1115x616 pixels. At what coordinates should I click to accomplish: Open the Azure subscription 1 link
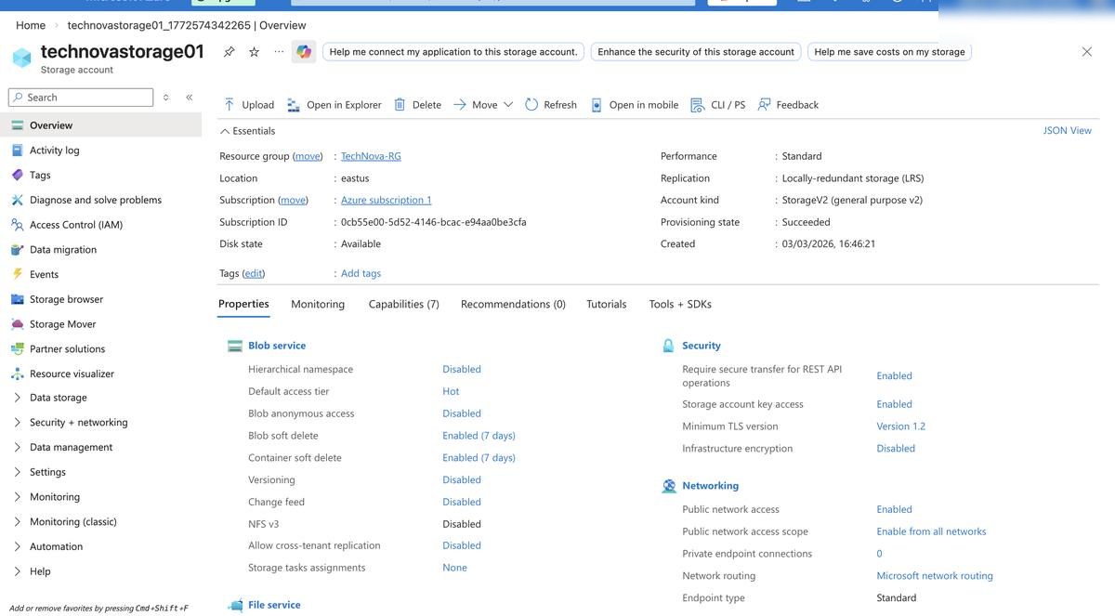[387, 200]
